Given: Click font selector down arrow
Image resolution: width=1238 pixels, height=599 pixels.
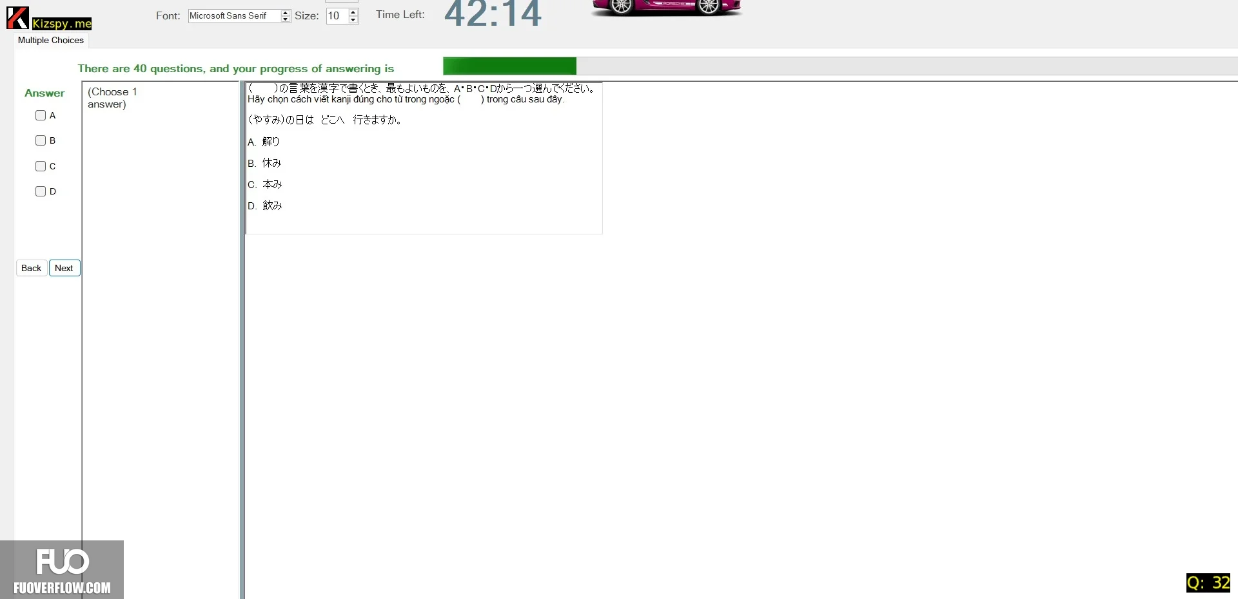Looking at the screenshot, I should coord(286,19).
